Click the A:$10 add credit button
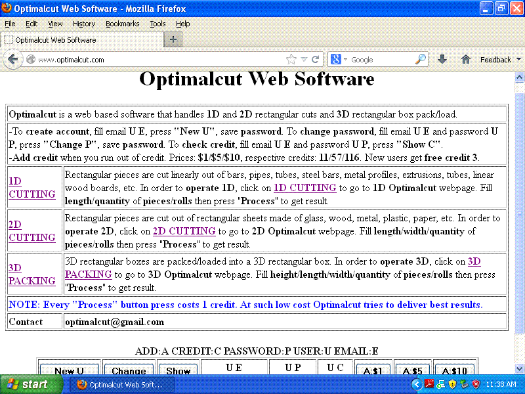Image resolution: width=525 pixels, height=394 pixels. (x=454, y=369)
